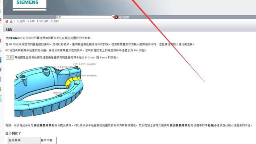Open NX 分析 breadcrumb link
The height and width of the screenshot is (144, 256).
[44, 21]
